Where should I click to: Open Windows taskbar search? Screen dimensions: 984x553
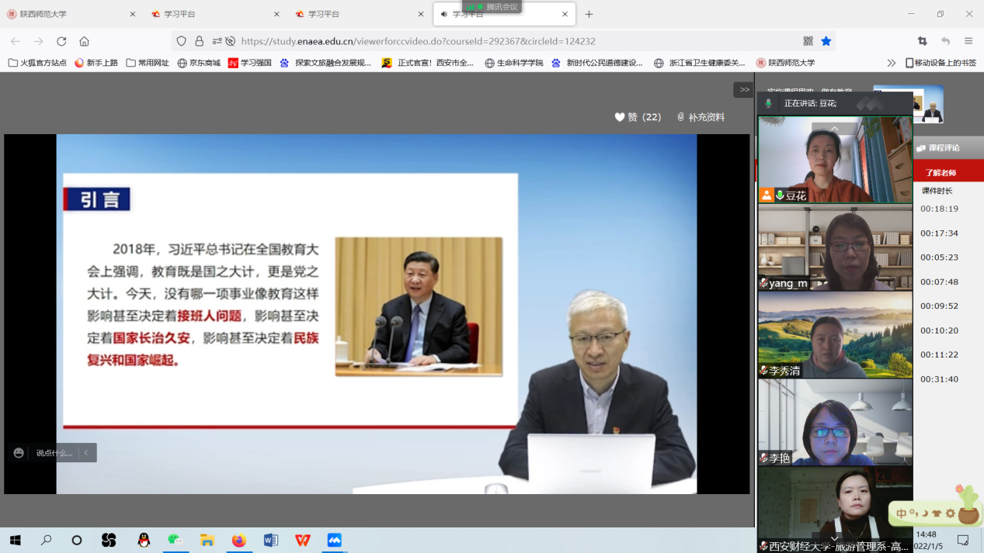click(x=46, y=540)
